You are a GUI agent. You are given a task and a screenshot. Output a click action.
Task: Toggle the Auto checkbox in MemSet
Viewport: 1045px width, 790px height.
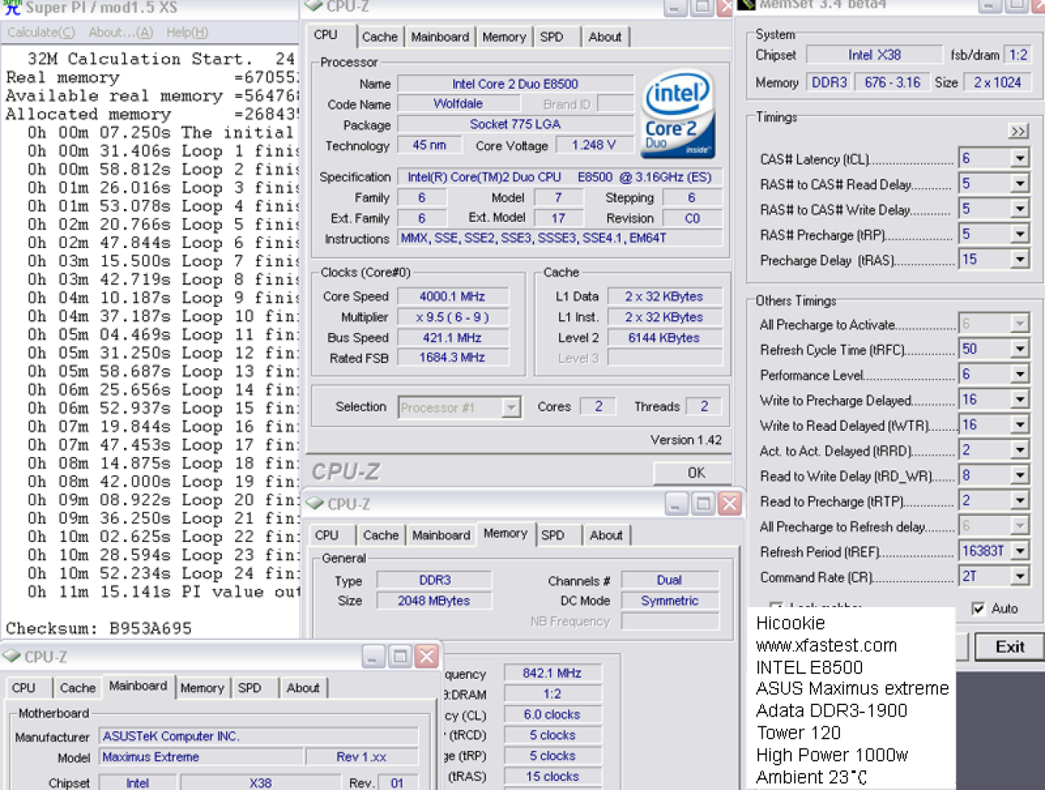coord(978,609)
